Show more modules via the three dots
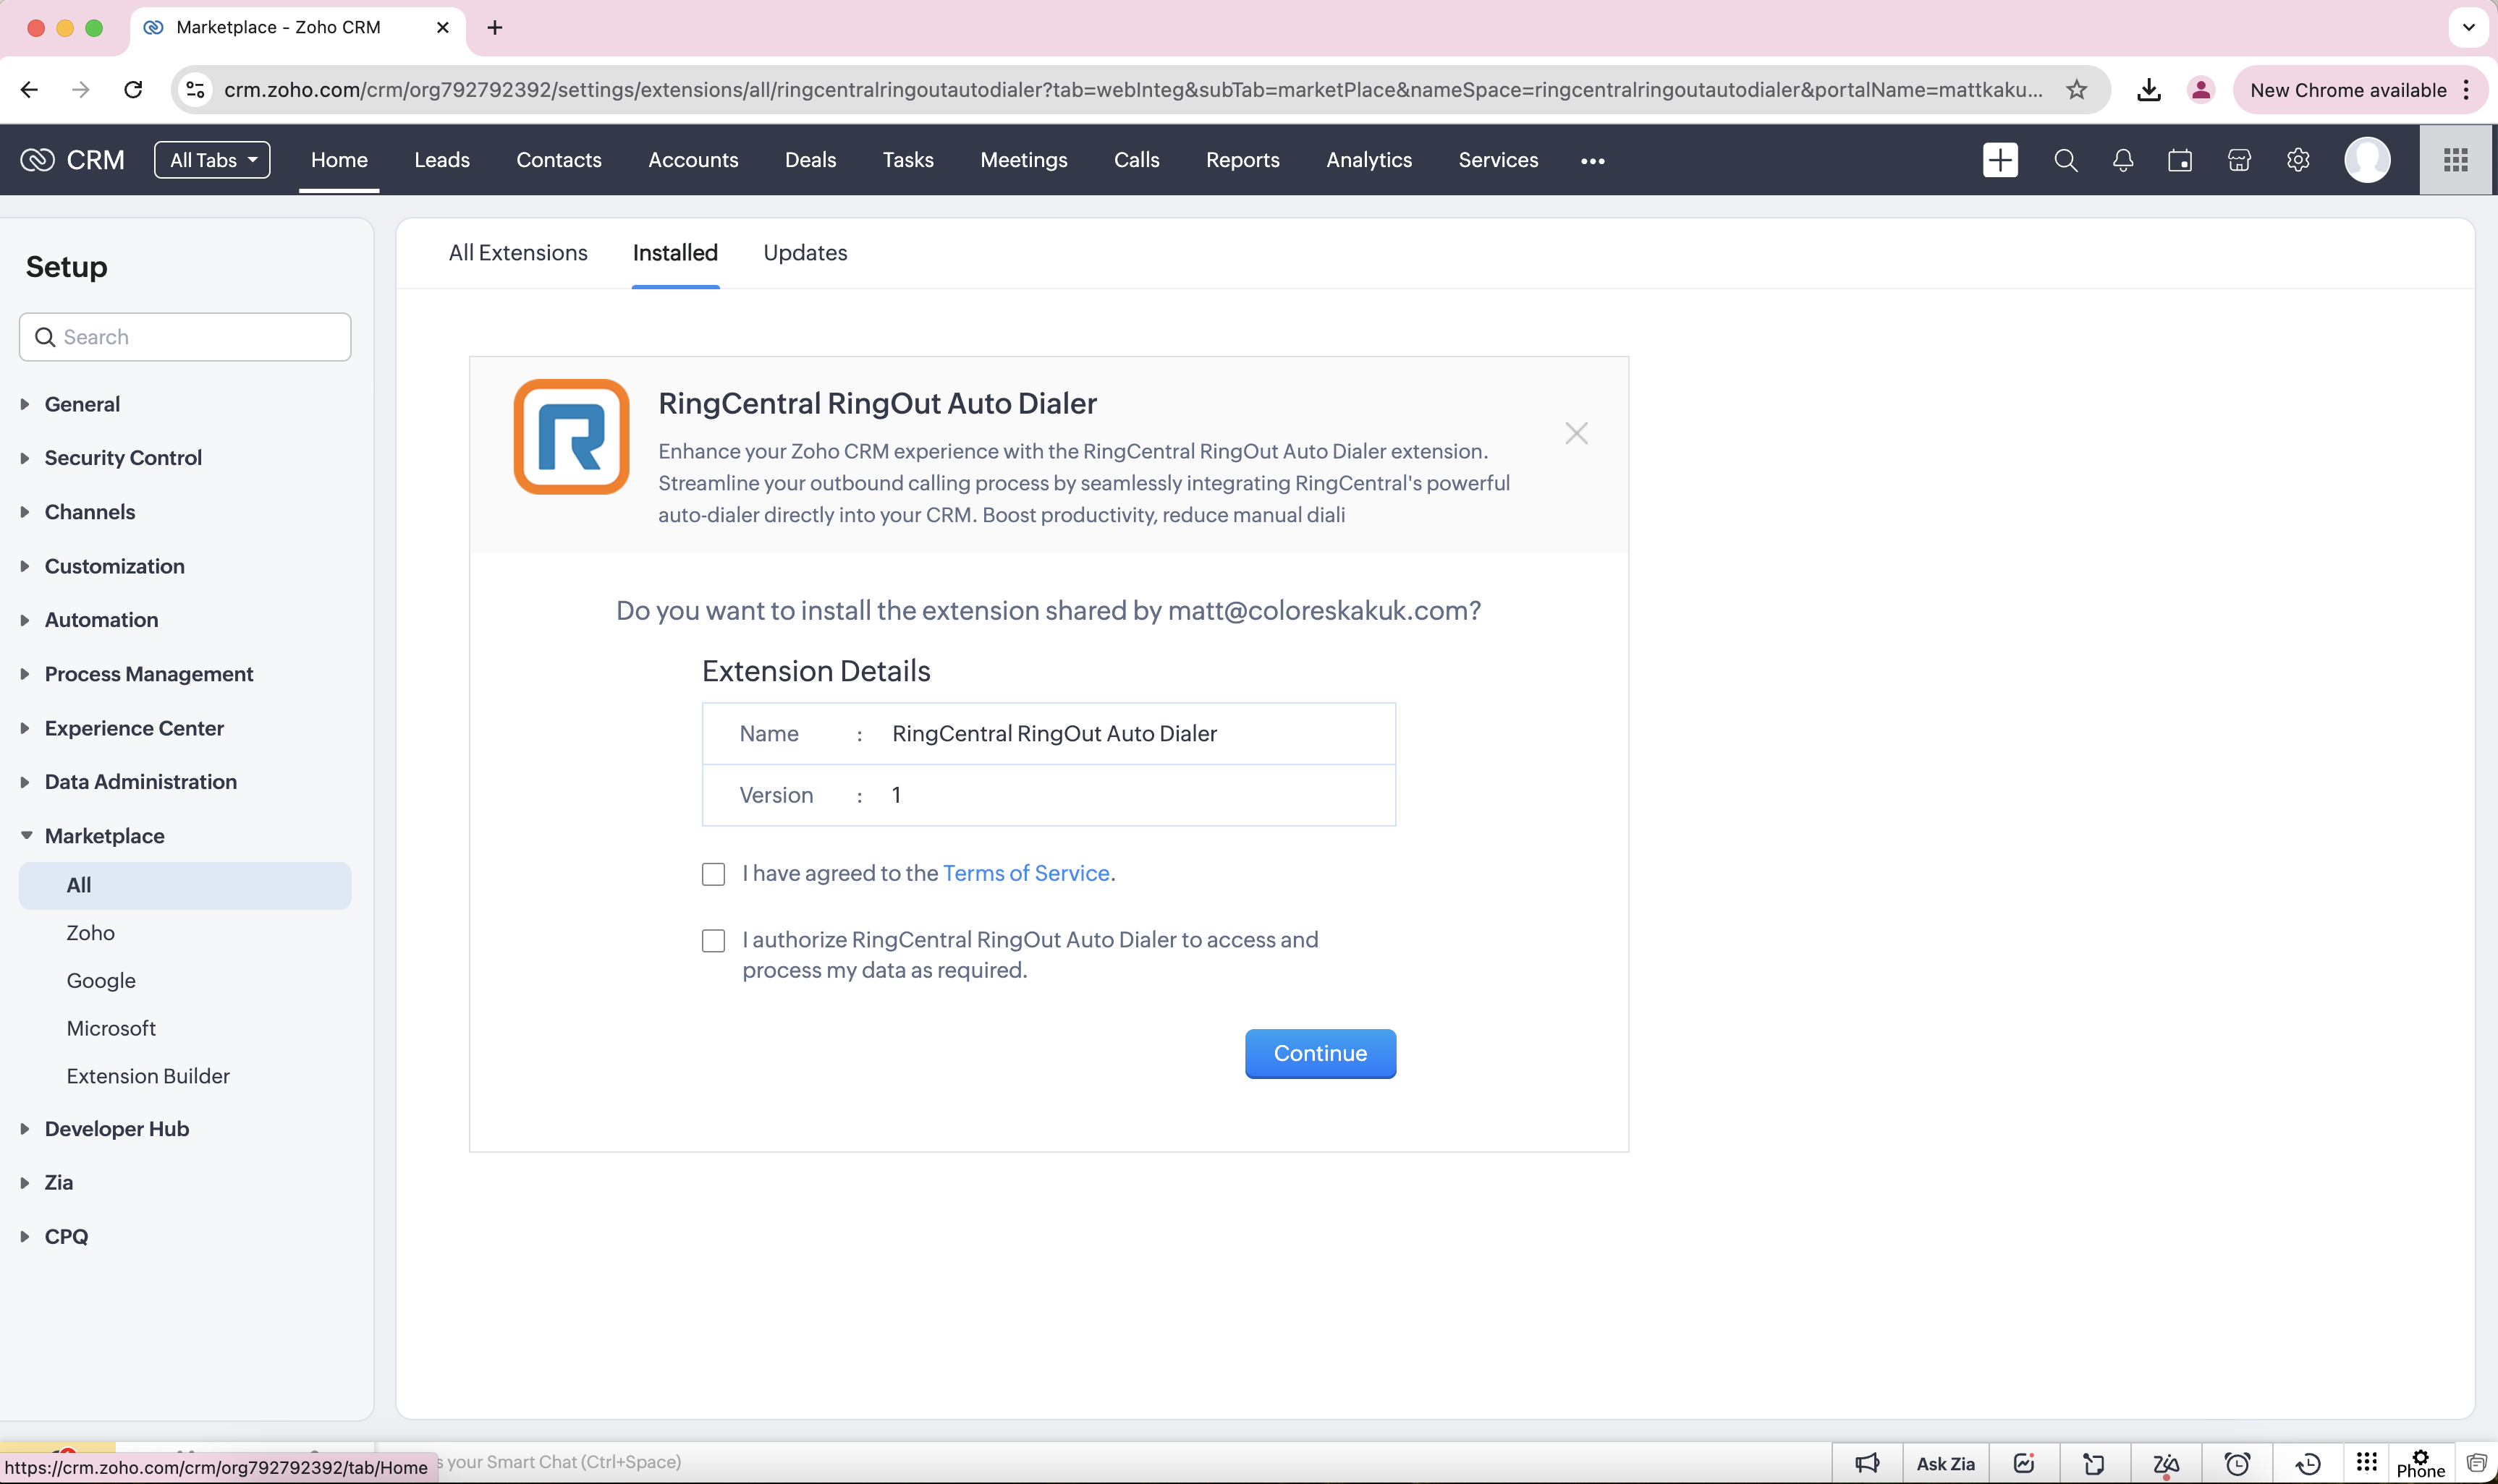This screenshot has height=1484, width=2498. click(x=1593, y=161)
